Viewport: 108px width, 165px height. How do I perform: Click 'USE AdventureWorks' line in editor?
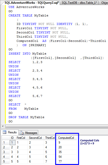pyautogui.click(x=26, y=7)
